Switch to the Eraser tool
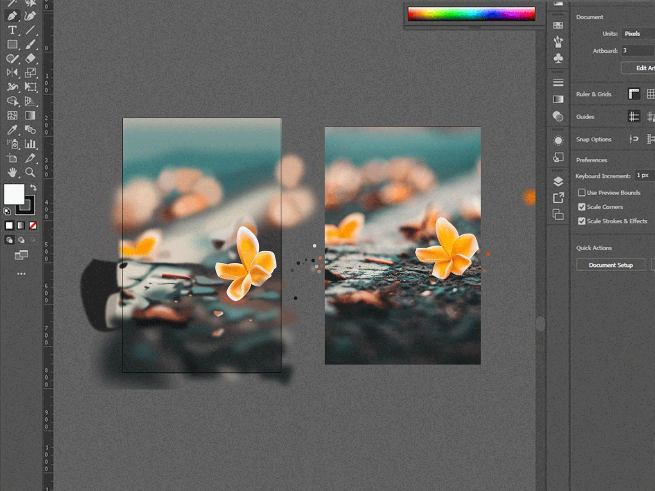The height and width of the screenshot is (491, 655). (30, 58)
